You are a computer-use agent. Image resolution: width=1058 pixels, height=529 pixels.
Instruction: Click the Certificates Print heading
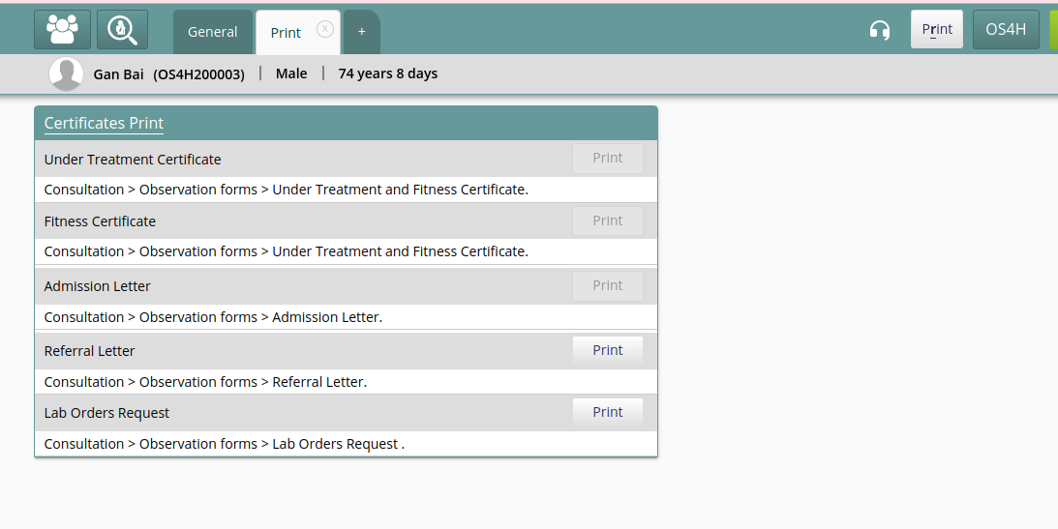[x=104, y=124]
